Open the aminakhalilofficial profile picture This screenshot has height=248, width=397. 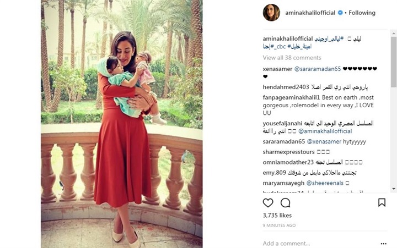pos(271,13)
